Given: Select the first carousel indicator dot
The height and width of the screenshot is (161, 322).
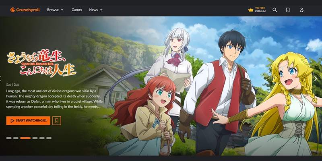Looking at the screenshot, I should [x=9, y=138].
